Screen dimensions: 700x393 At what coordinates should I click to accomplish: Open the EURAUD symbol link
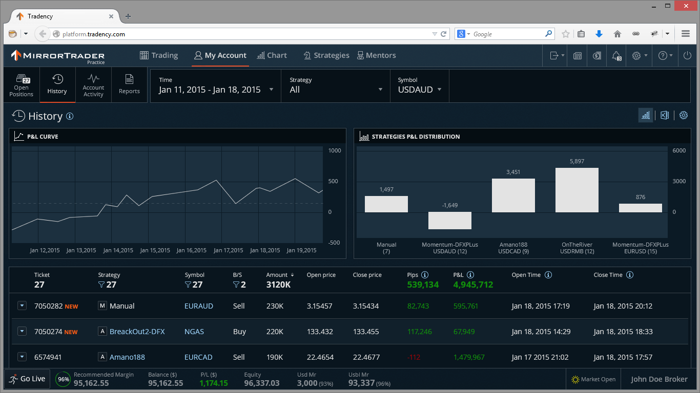tap(199, 306)
